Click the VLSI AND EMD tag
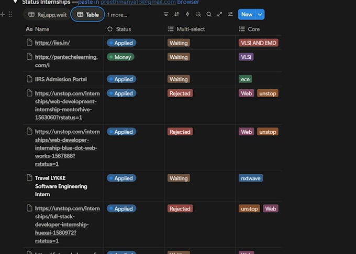 pyautogui.click(x=259, y=43)
